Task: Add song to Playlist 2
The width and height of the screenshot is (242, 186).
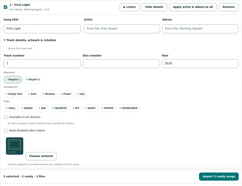Action: pyautogui.click(x=33, y=80)
